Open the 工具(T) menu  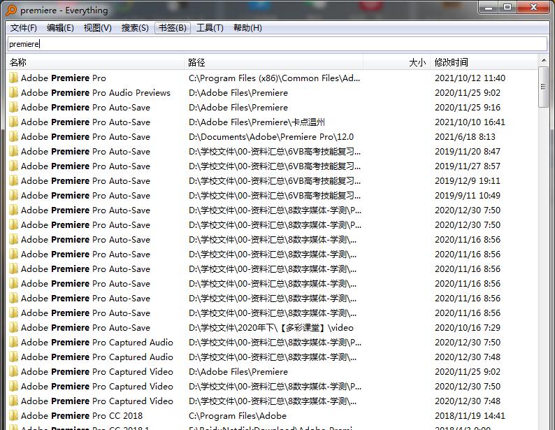[210, 28]
